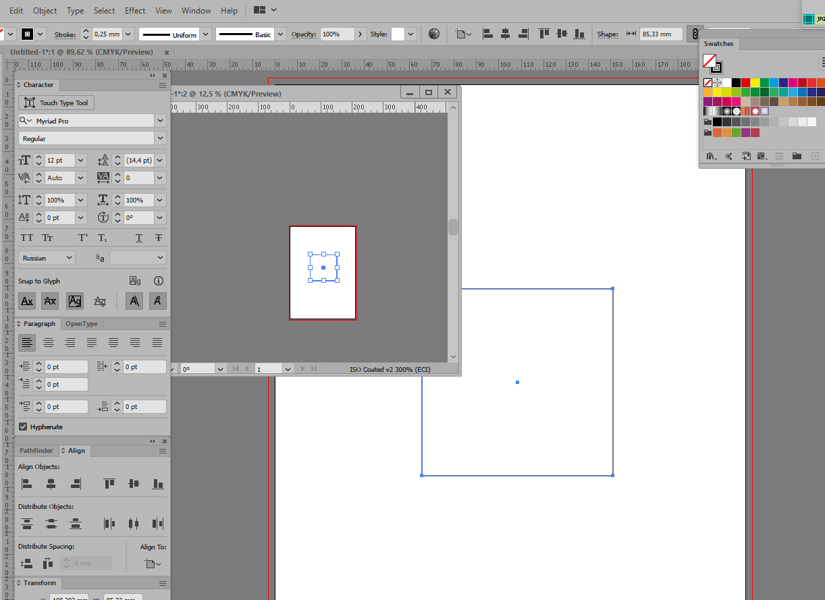Image resolution: width=825 pixels, height=600 pixels.
Task: Click Vertical Distribute Space icon
Action: 27,563
